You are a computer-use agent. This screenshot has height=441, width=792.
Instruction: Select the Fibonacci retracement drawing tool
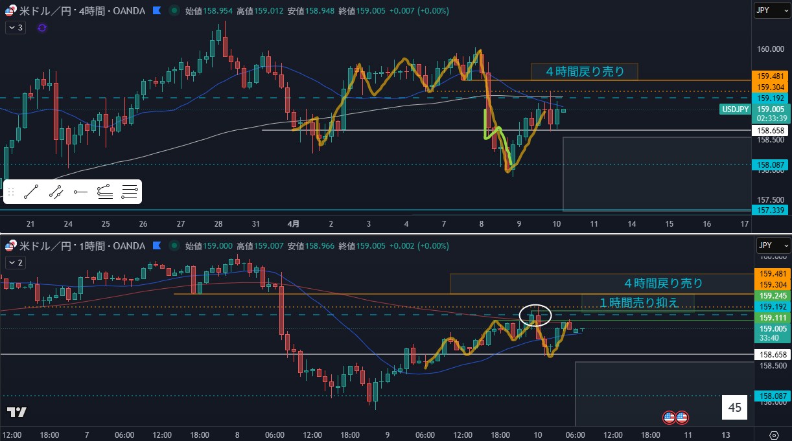pos(130,192)
